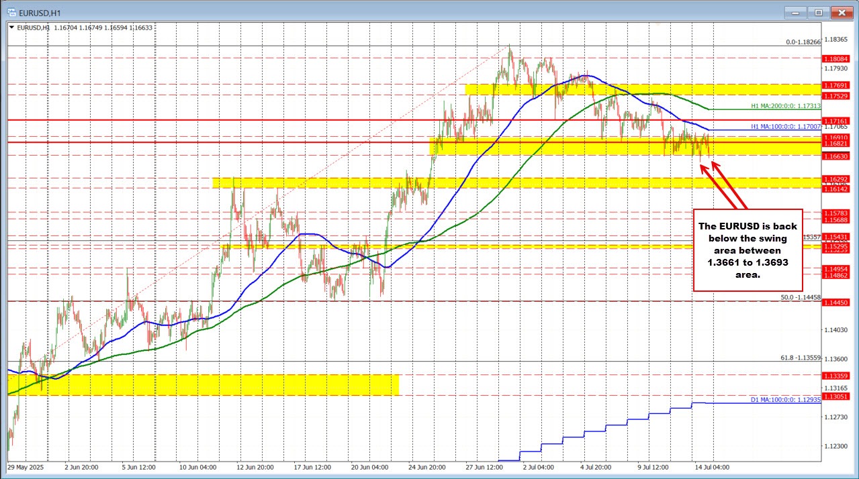Select the OHLC quote 1.16704 1.16749 1.16594 1.16633
Viewport: 859px width, 479px height.
coord(103,28)
